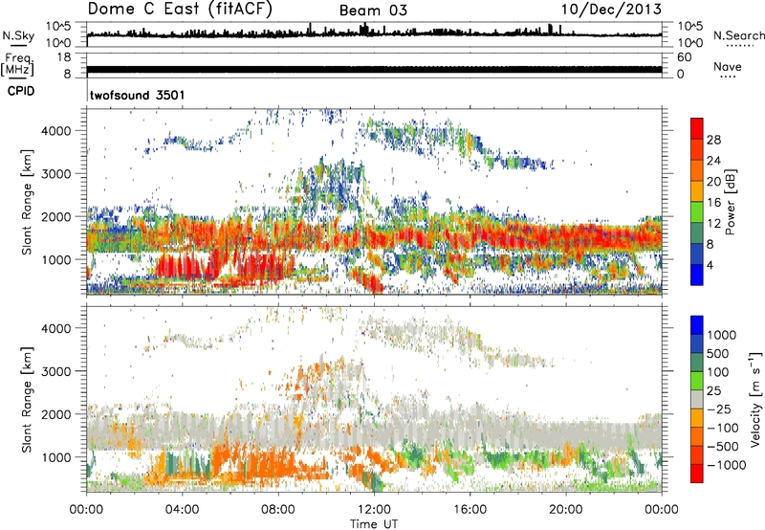Image resolution: width=765 pixels, height=530 pixels.
Task: Click the 'Time UT' axis title
Action: (374, 523)
